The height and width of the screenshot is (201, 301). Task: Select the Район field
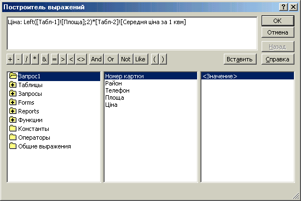(x=150, y=83)
